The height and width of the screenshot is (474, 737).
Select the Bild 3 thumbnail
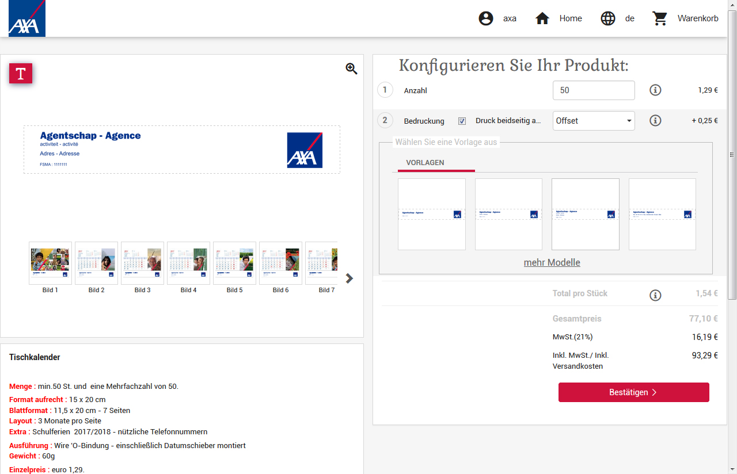142,263
